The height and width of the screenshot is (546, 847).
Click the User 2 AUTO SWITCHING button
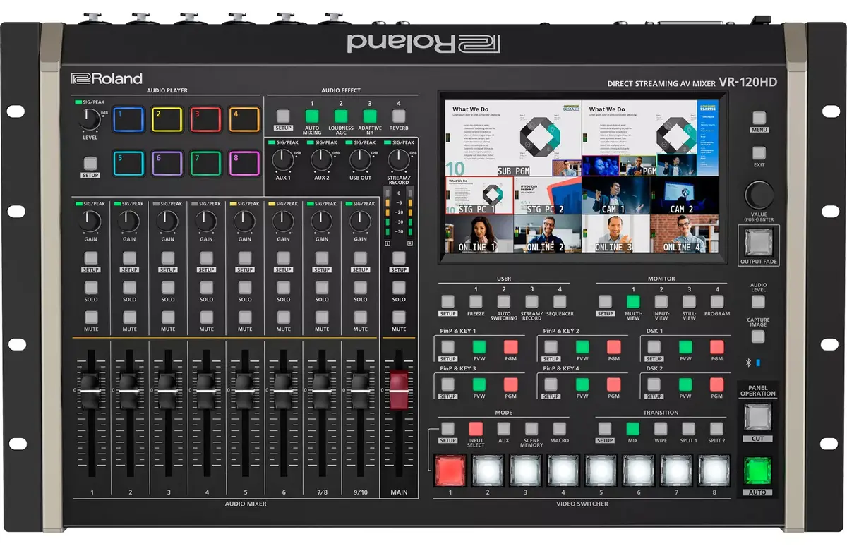(x=504, y=301)
